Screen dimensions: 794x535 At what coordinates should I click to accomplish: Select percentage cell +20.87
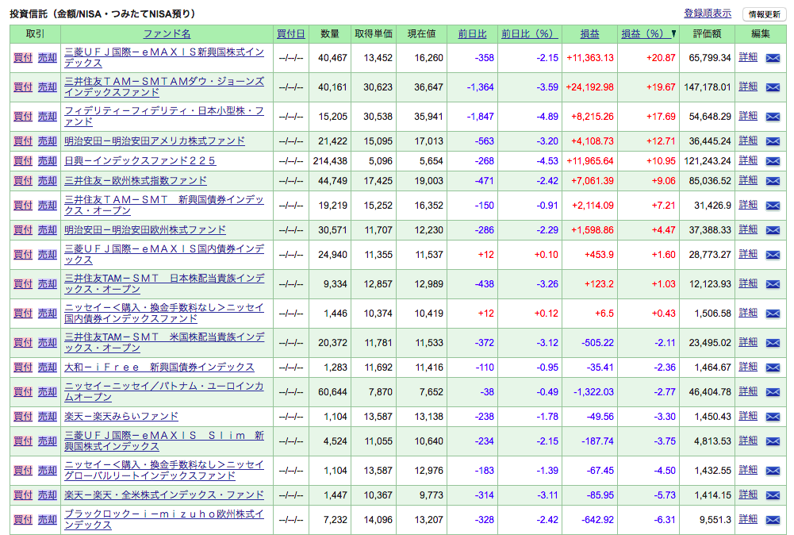661,58
